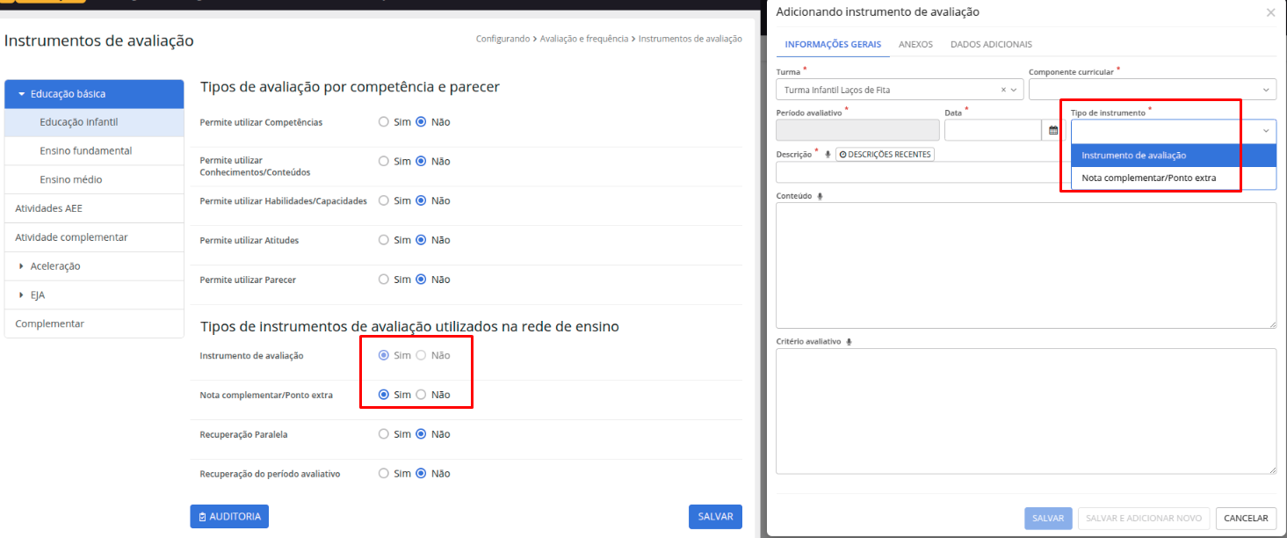The image size is (1287, 538).
Task: Clear the Turma selection with the x
Action: pyautogui.click(x=1003, y=90)
